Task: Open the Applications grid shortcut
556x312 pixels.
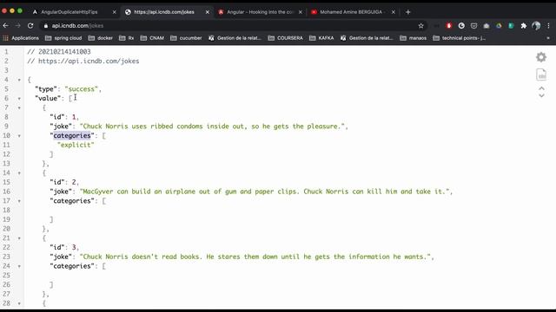Action: 21,38
